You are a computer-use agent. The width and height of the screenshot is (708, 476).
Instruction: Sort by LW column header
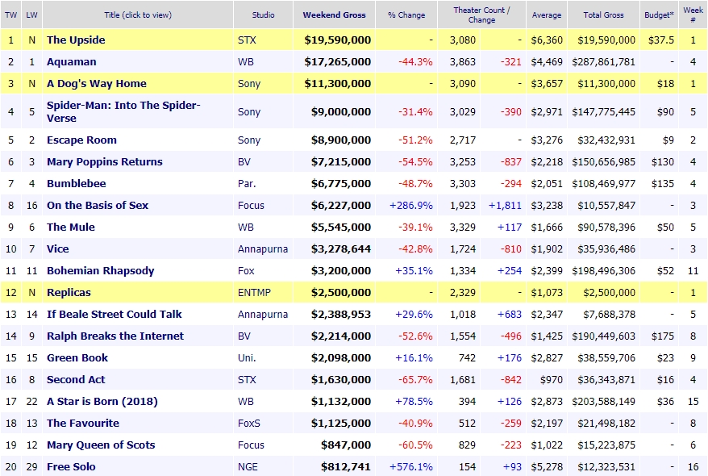pyautogui.click(x=31, y=15)
